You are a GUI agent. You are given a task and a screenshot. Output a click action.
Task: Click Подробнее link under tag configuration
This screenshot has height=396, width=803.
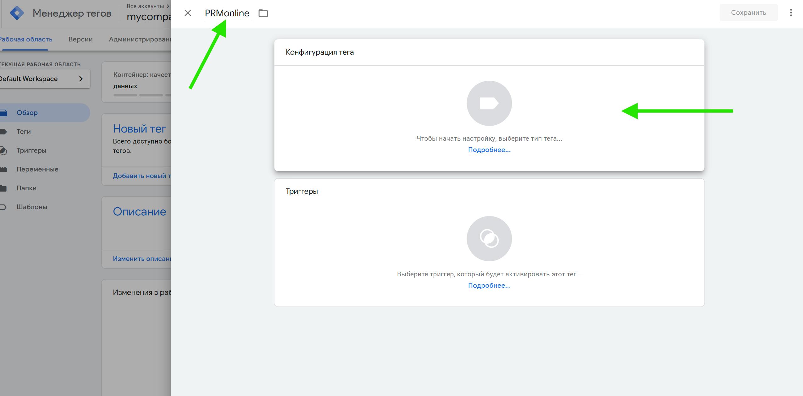point(489,150)
